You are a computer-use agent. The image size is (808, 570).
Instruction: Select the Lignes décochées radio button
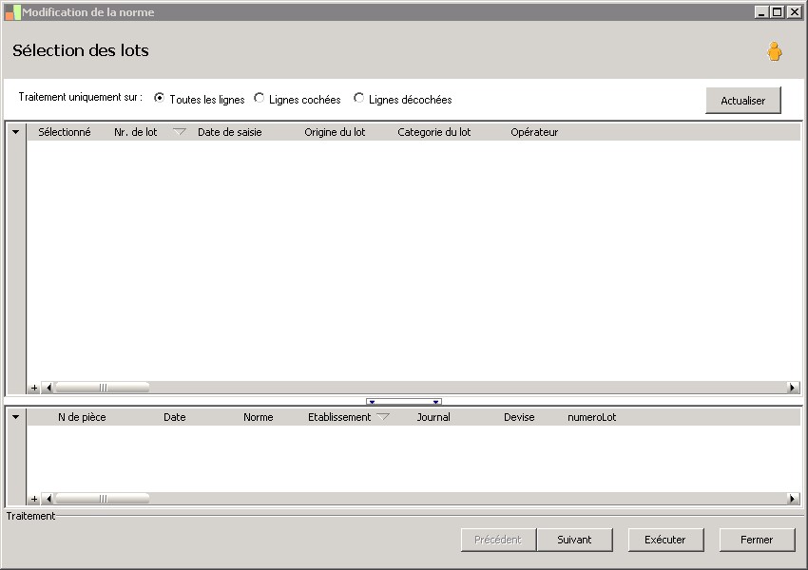pos(358,97)
